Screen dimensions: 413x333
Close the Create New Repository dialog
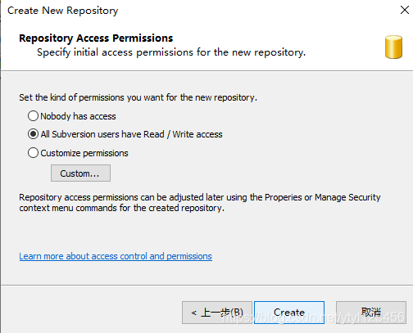click(x=405, y=10)
